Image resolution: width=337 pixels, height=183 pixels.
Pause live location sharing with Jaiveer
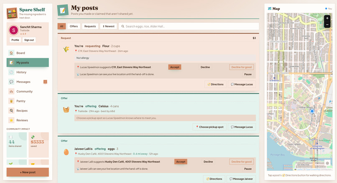click(248, 169)
